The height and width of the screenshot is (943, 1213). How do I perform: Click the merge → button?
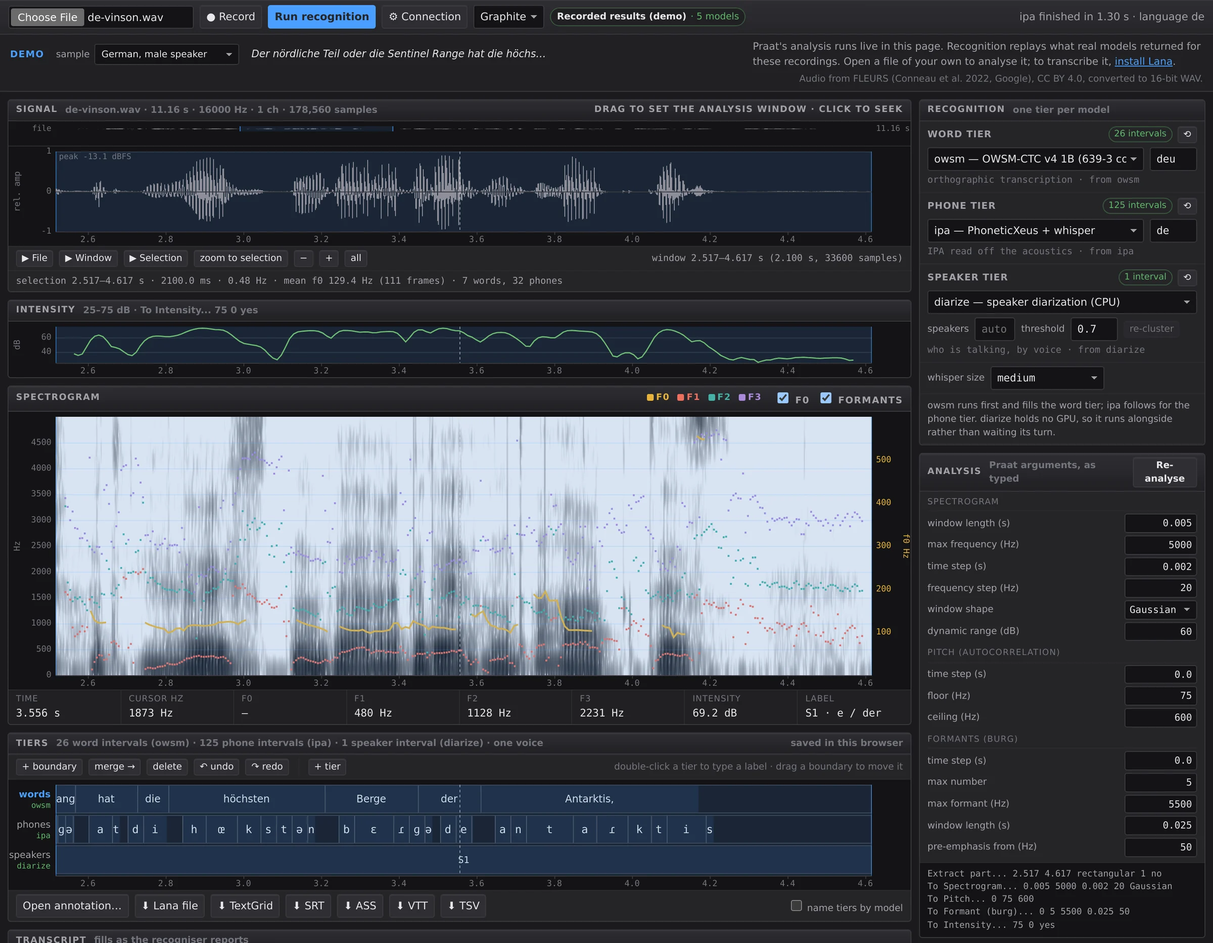click(114, 767)
